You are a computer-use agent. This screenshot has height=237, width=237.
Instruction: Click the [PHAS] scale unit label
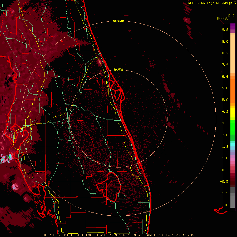tap(223, 18)
